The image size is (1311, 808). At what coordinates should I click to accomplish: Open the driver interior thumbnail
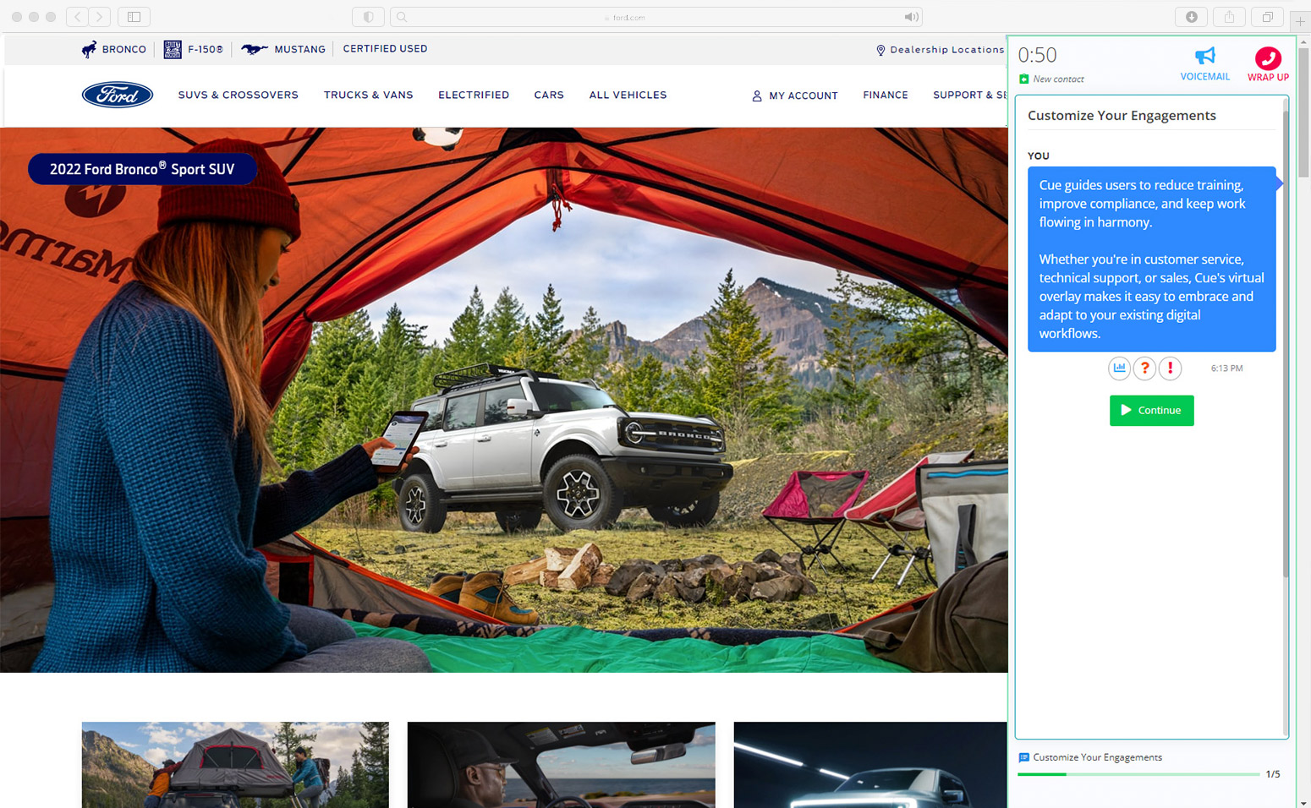[561, 765]
